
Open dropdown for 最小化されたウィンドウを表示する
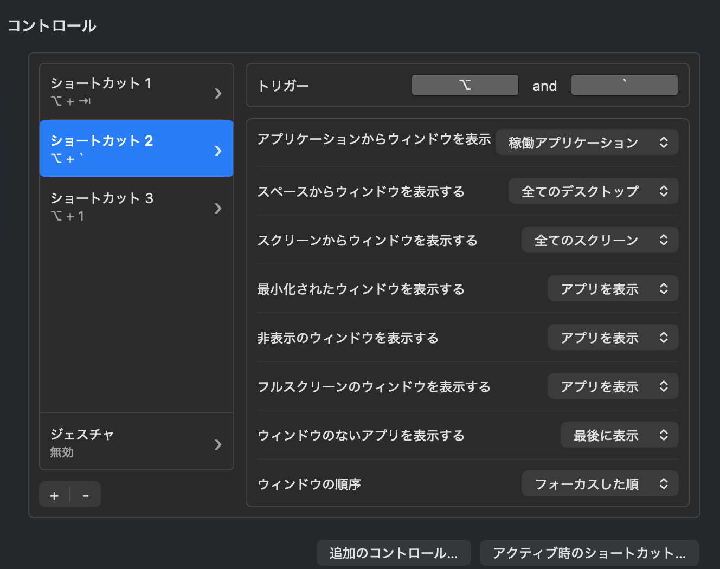point(613,289)
